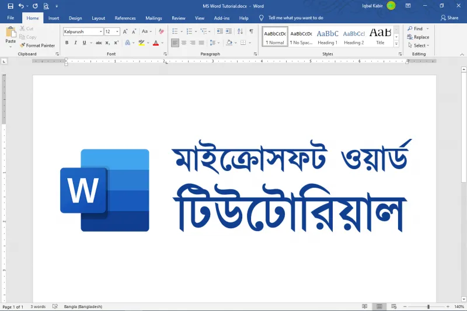Click the Share button

point(449,18)
